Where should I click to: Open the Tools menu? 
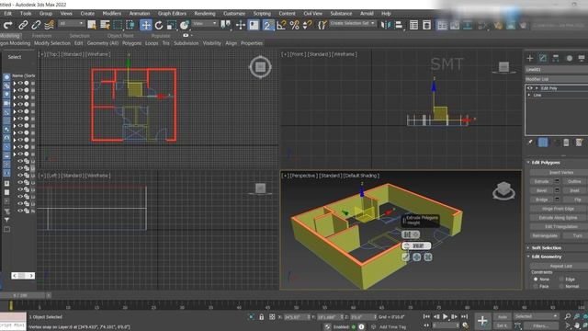[26, 14]
